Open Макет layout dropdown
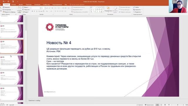This screenshot has height=106, width=188. 26,7
